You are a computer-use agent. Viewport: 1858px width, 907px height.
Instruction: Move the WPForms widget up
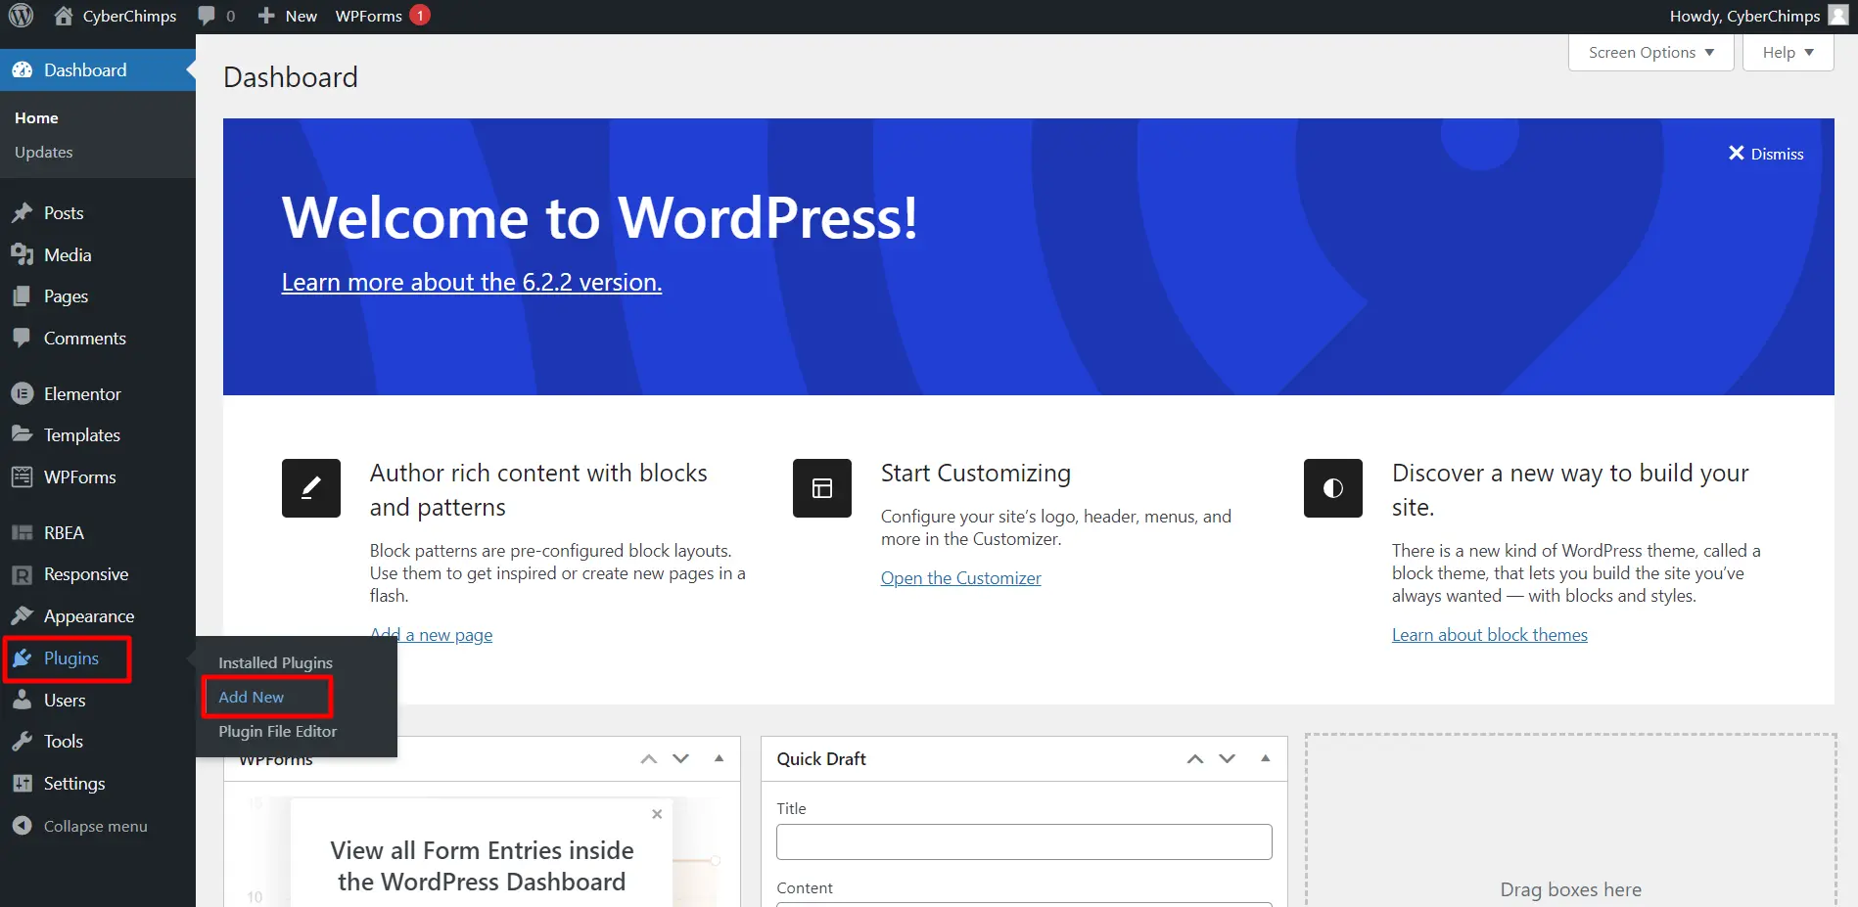[x=649, y=758]
